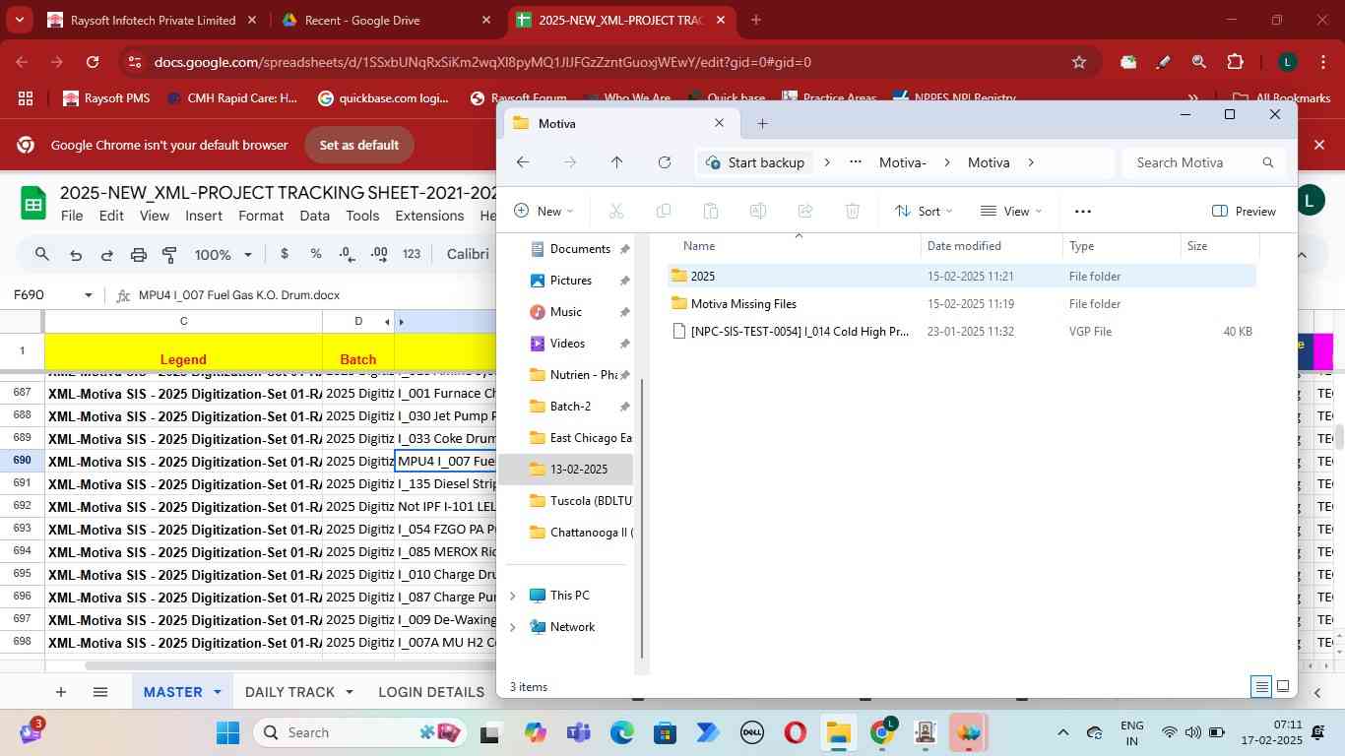The height and width of the screenshot is (756, 1345).
Task: Open the Insert menu in Sheets
Action: tap(204, 216)
